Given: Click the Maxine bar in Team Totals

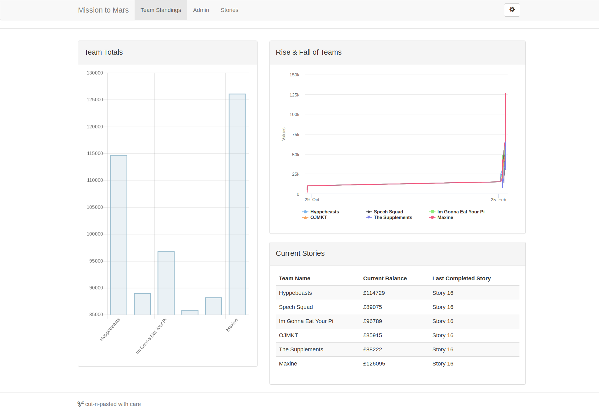Looking at the screenshot, I should click(x=237, y=204).
